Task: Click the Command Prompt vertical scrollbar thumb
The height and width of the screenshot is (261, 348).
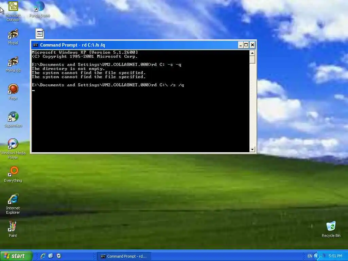Action: [252, 60]
